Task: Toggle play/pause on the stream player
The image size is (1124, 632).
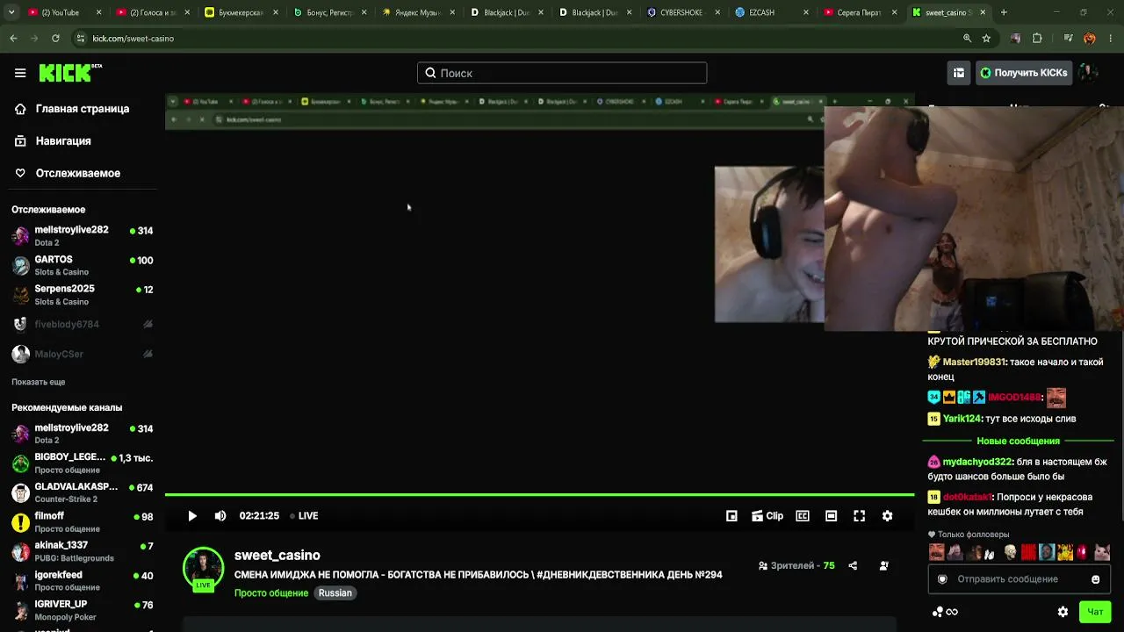Action: [x=192, y=516]
